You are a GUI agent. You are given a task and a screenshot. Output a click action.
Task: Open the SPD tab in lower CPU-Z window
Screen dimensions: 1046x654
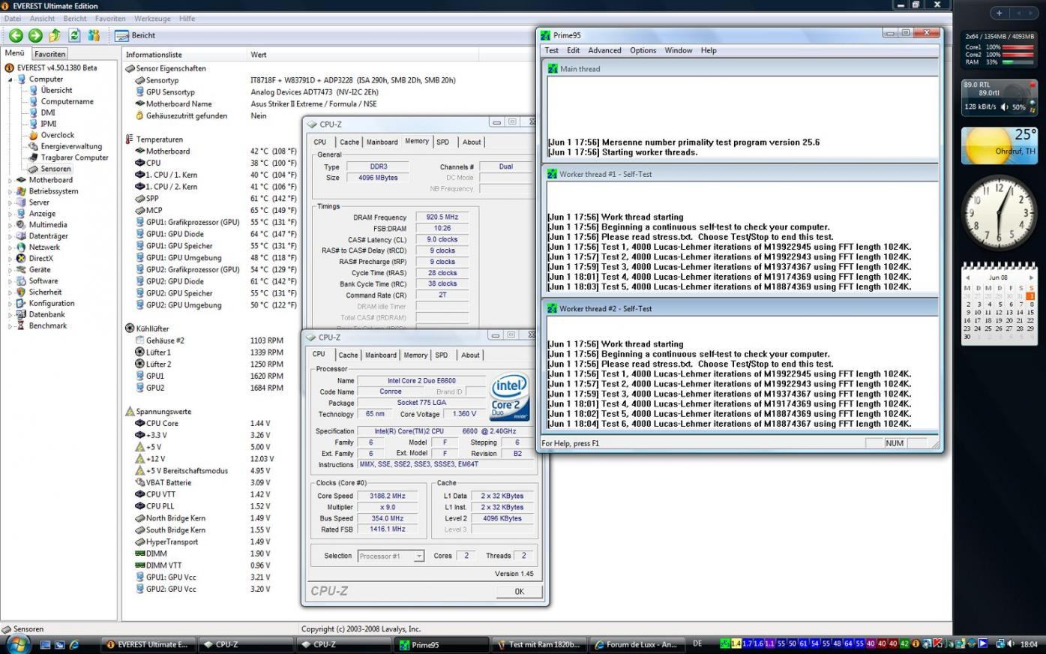442,355
